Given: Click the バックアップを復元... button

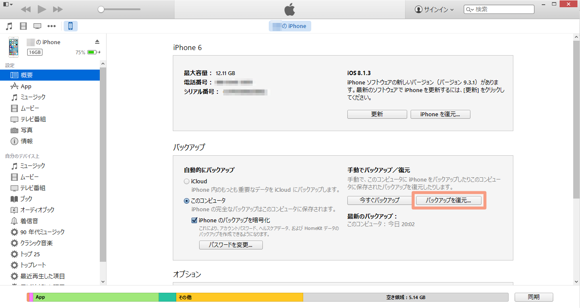Looking at the screenshot, I should coord(448,200).
